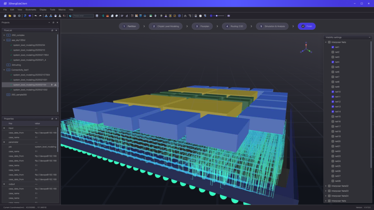
Task: Click the map icon at toolbar end
Action: (229, 16)
